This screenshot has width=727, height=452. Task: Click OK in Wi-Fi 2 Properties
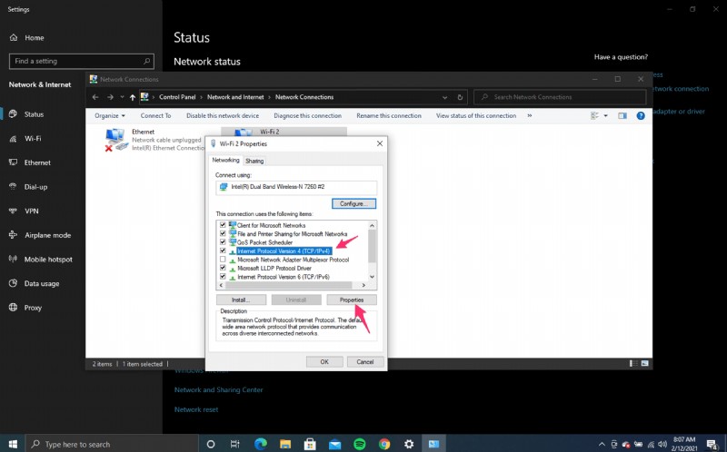(324, 362)
